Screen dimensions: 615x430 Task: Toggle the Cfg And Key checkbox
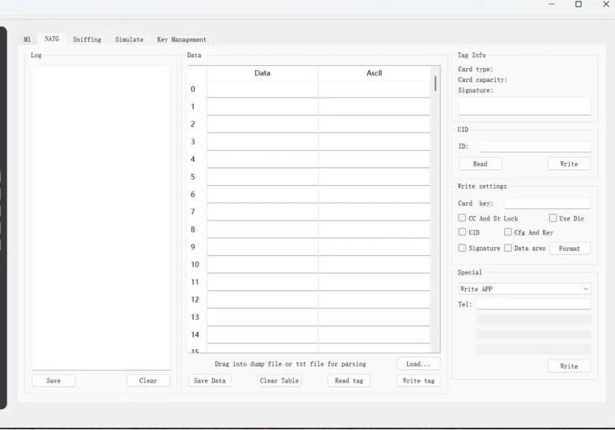click(x=508, y=232)
